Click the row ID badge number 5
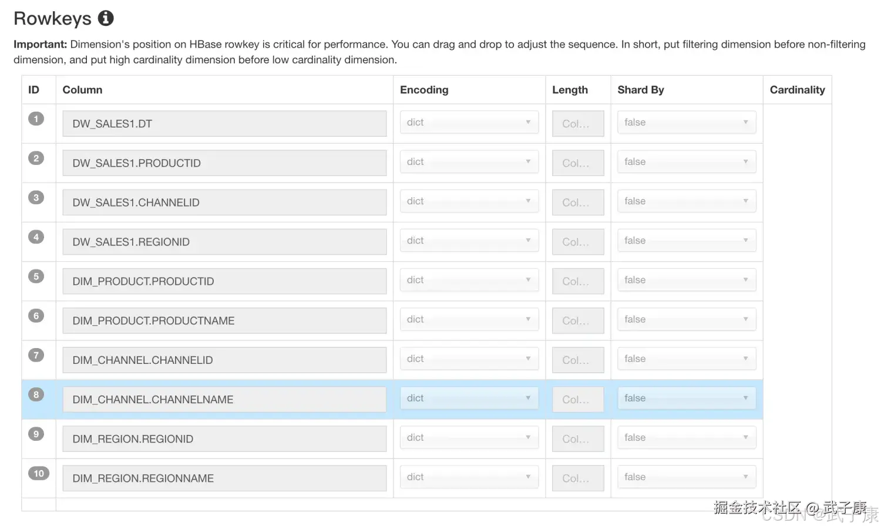 (36, 276)
